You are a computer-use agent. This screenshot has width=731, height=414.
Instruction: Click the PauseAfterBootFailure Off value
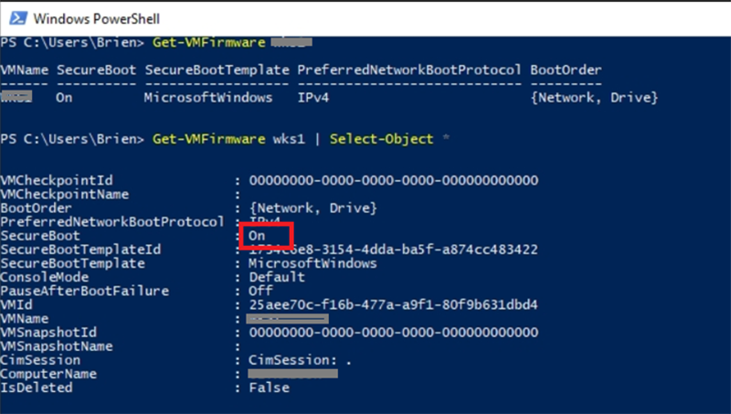pos(261,291)
